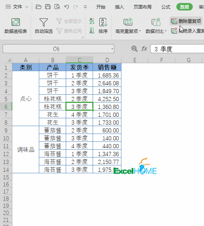
Task: Switch to the 插入 tab
Action: coord(119,7)
